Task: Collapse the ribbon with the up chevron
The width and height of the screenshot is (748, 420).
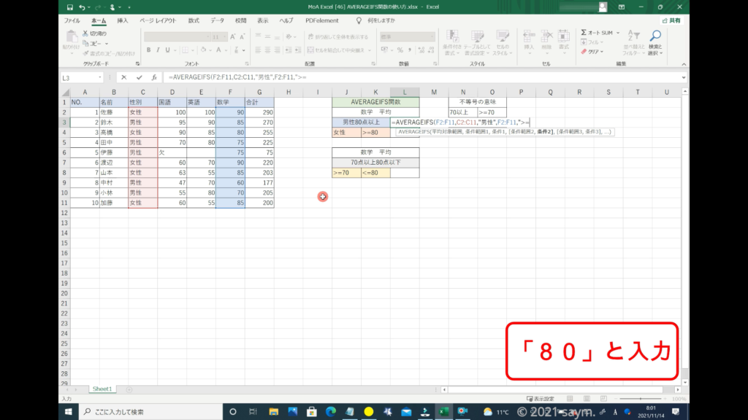Action: click(684, 64)
